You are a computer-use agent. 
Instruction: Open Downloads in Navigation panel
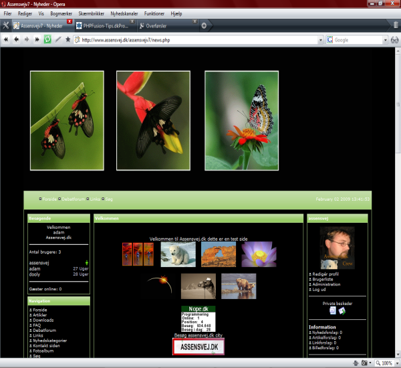coord(43,320)
